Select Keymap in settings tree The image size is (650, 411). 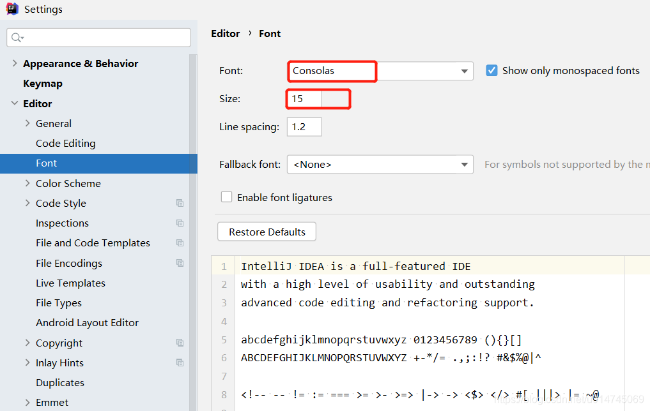pyautogui.click(x=43, y=84)
